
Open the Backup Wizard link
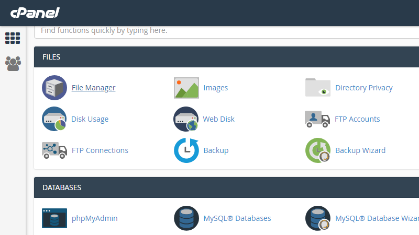coord(360,150)
